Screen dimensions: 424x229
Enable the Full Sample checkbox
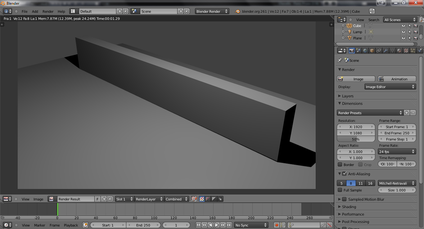coord(340,190)
